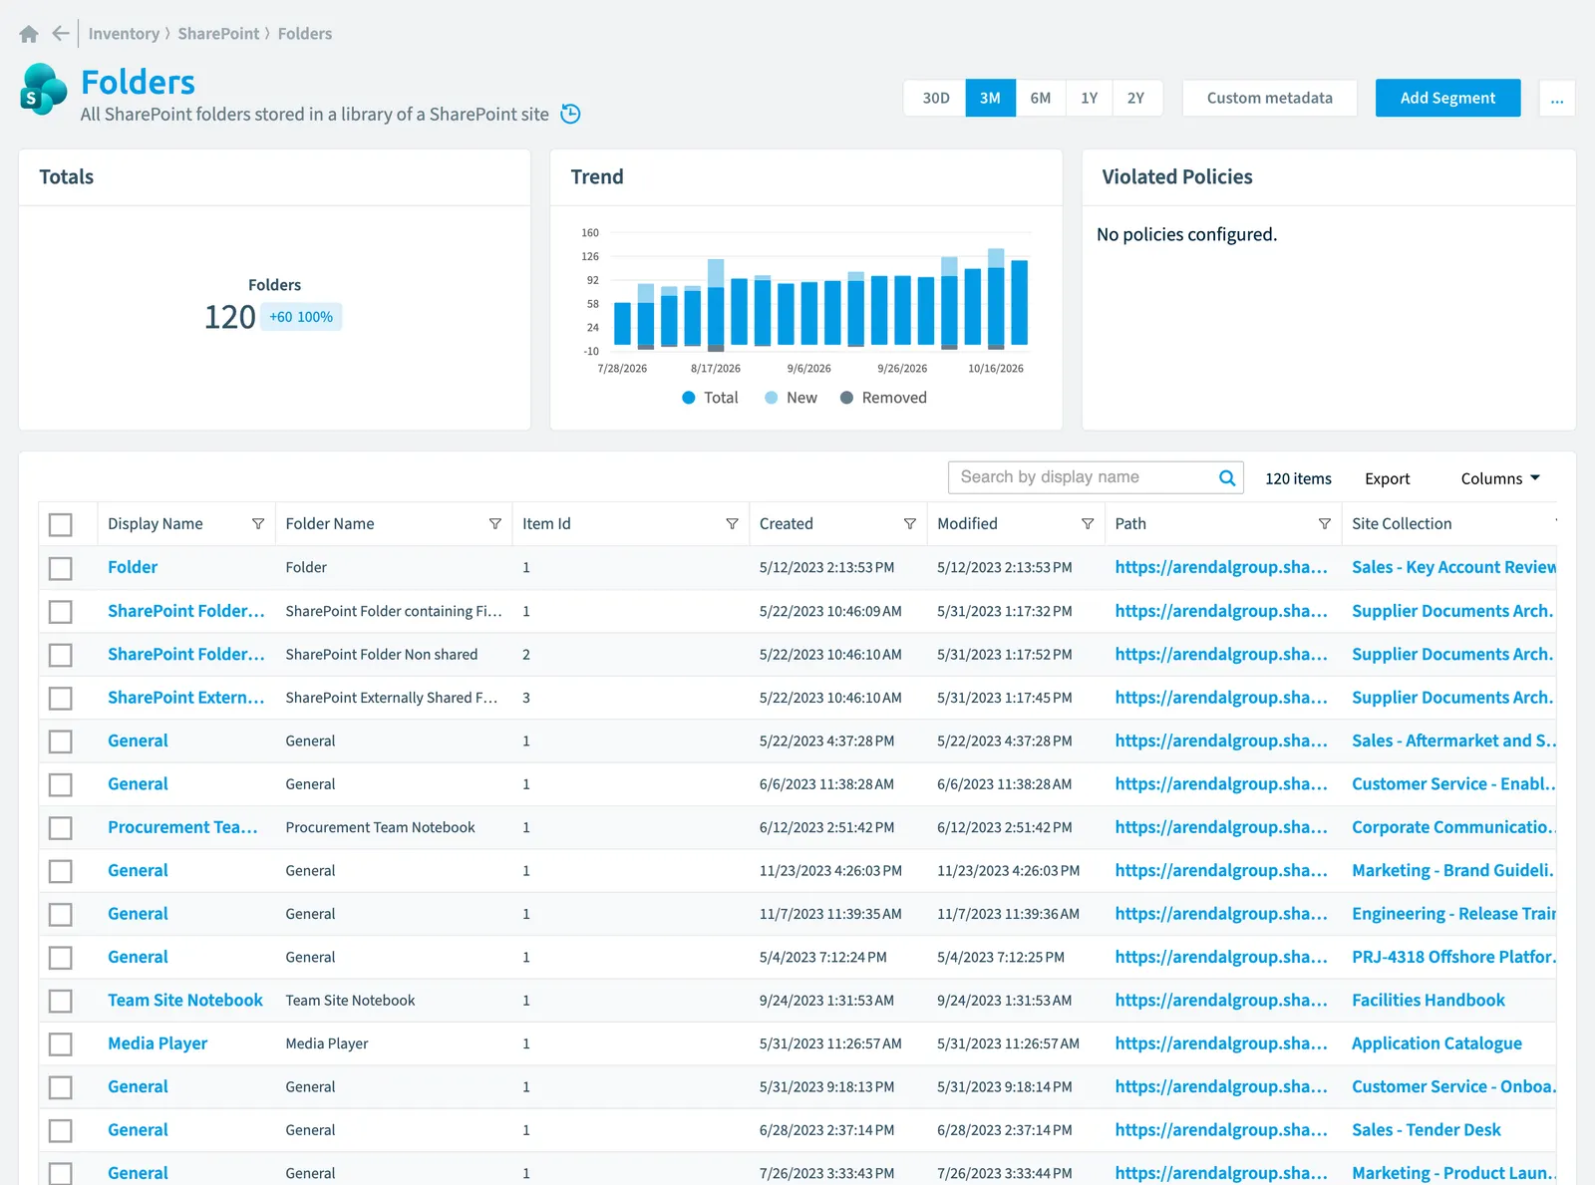Open the Display Name column filter
This screenshot has height=1185, width=1595.
258,524
